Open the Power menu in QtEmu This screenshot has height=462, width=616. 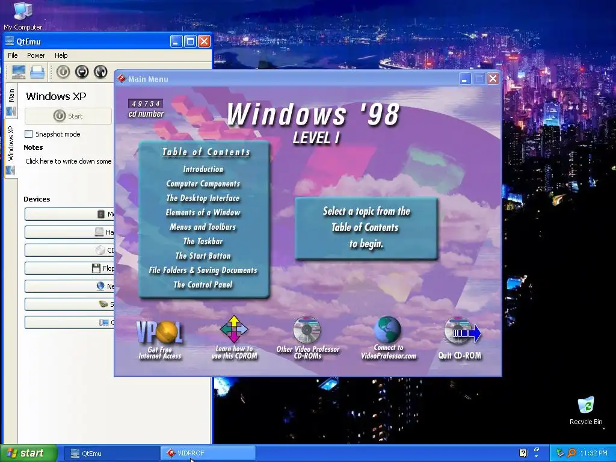(x=35, y=55)
